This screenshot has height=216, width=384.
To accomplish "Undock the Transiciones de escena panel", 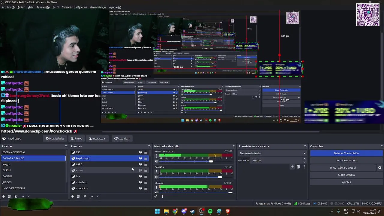I will tap(305, 146).
